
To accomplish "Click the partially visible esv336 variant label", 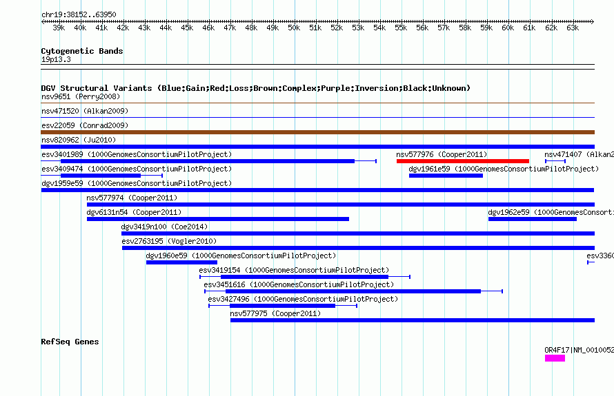I will click(x=600, y=256).
